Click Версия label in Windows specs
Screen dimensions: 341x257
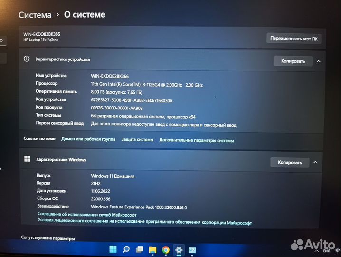tap(44, 183)
